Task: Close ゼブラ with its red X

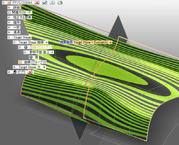Action: (30, 72)
